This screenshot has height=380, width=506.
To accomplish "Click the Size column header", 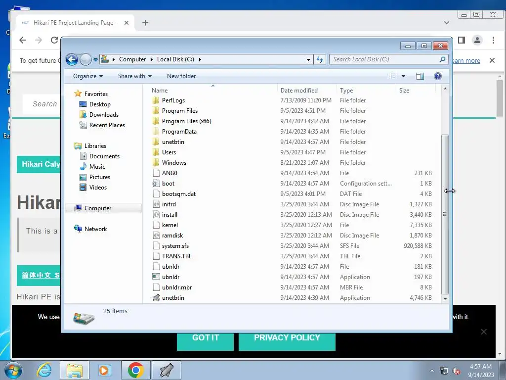I will click(404, 91).
